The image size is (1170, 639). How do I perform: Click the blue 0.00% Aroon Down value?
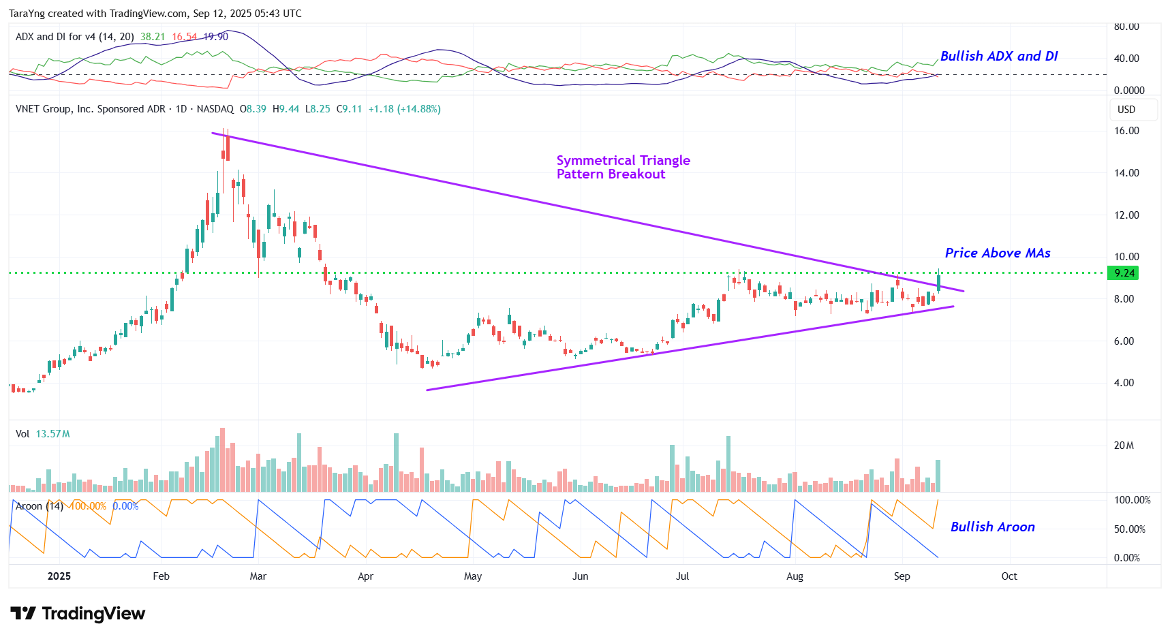(125, 506)
